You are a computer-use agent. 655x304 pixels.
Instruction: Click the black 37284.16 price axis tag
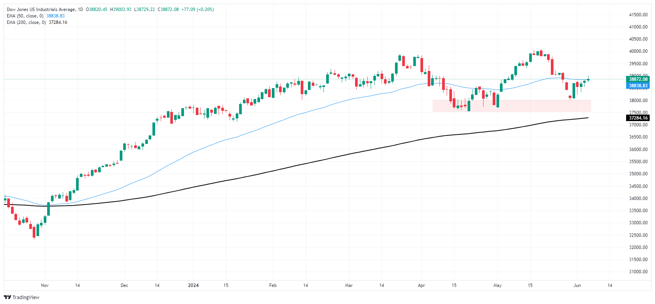click(x=638, y=118)
